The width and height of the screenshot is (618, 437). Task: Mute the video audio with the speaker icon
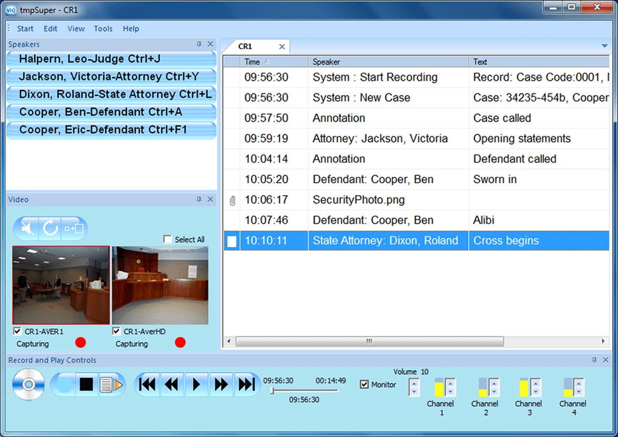point(27,229)
